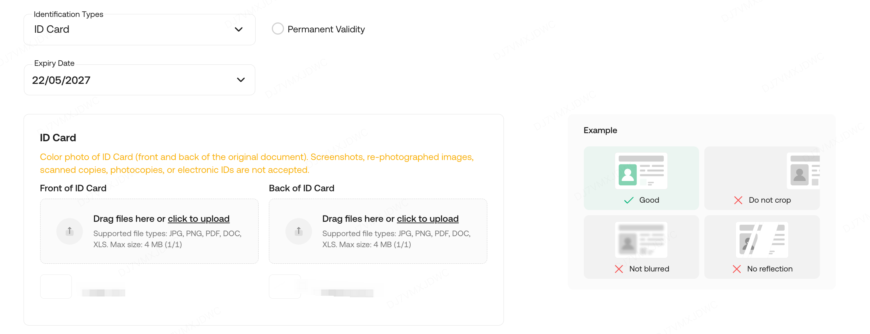
Task: Open the uploaded front ID thumbnail
Action: pos(56,287)
